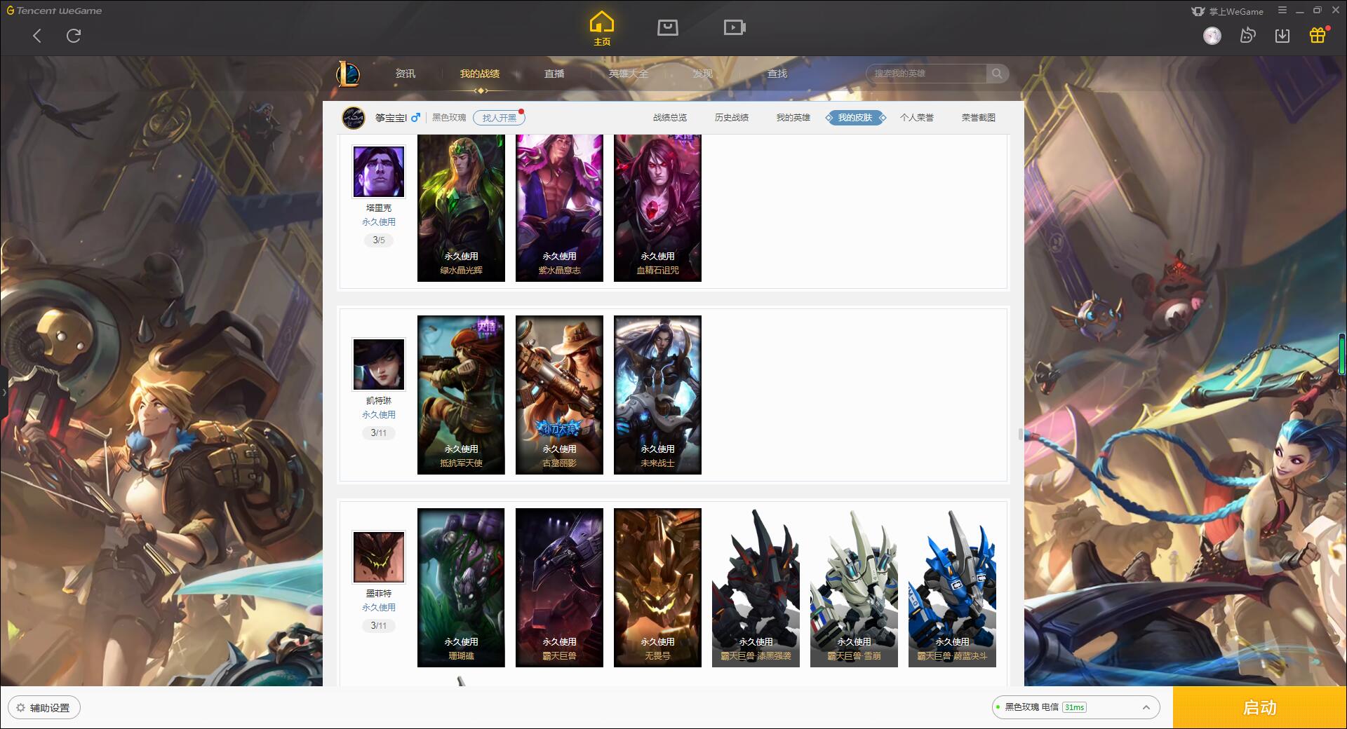Open the rabbit assistant icon at top right

(x=1247, y=36)
